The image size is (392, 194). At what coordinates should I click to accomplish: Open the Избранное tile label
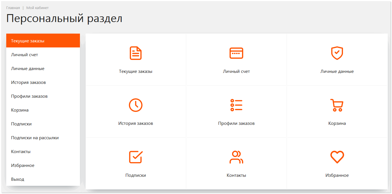click(x=337, y=175)
